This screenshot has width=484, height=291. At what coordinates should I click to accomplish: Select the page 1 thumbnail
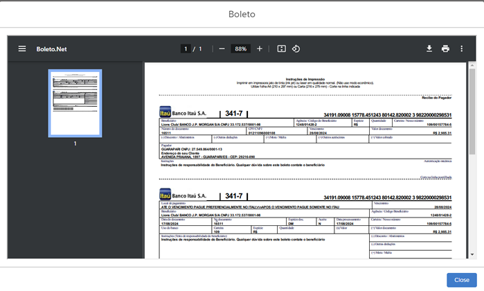coord(75,103)
